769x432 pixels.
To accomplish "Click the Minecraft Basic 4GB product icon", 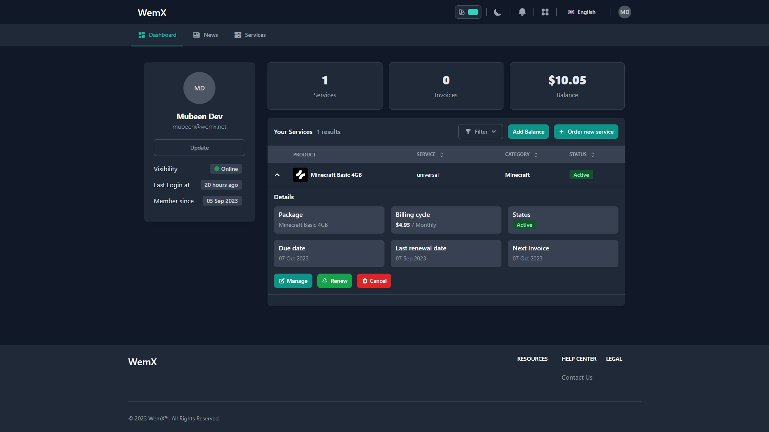I will coord(300,175).
